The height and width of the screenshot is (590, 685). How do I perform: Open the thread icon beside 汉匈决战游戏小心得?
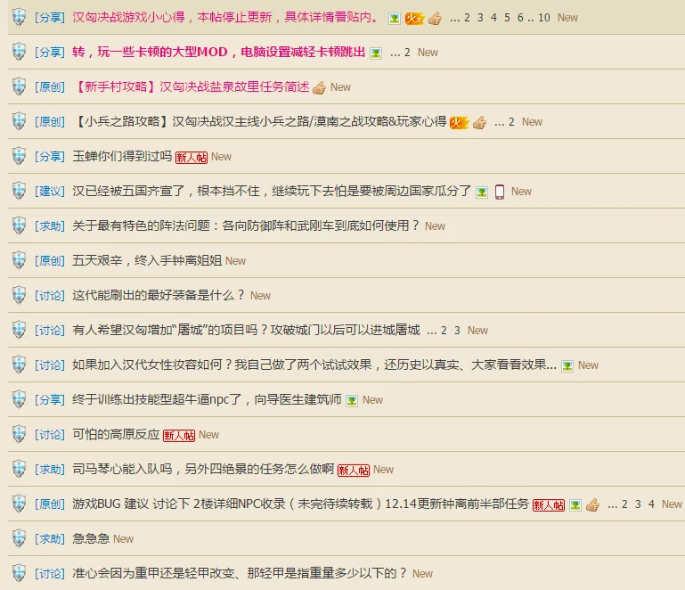click(19, 17)
